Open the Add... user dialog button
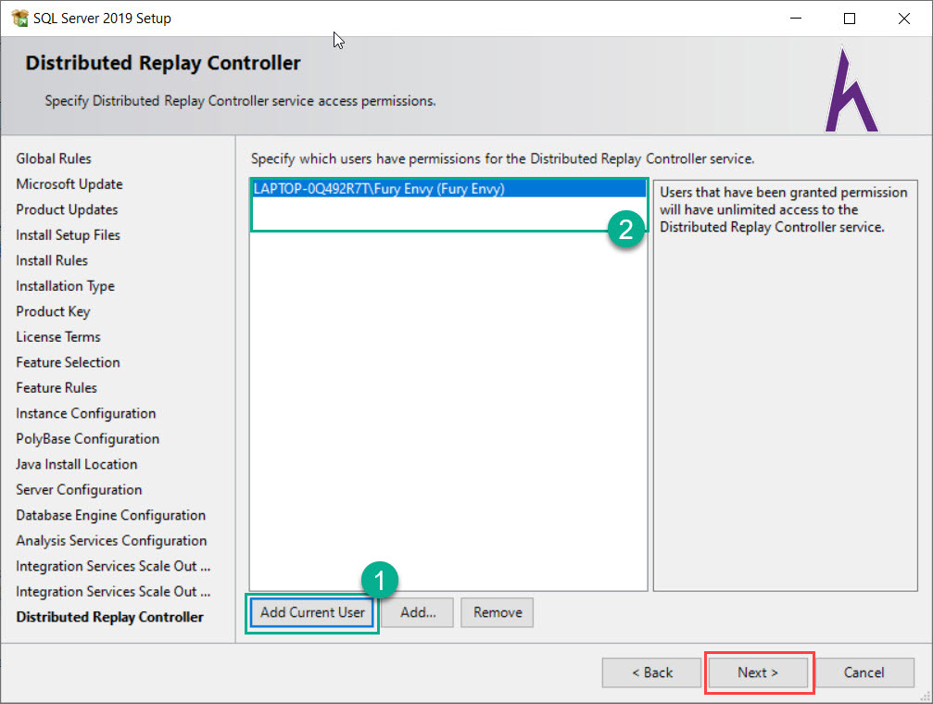 418,612
